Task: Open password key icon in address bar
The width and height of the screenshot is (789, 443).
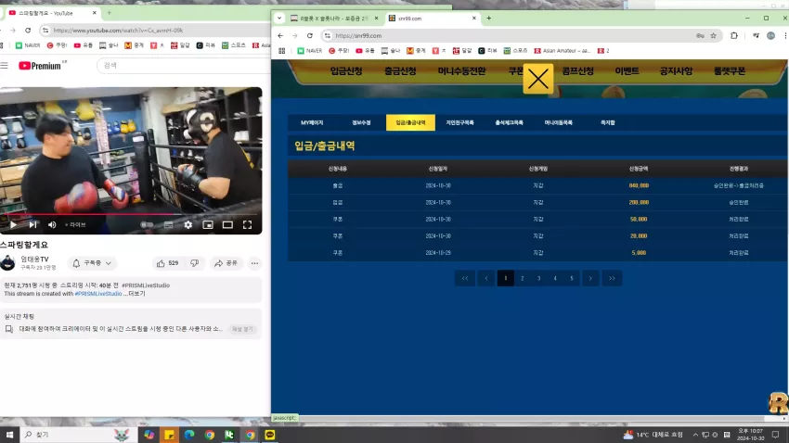Action: point(700,35)
